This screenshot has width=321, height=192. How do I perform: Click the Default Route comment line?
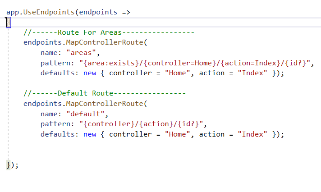105,93
